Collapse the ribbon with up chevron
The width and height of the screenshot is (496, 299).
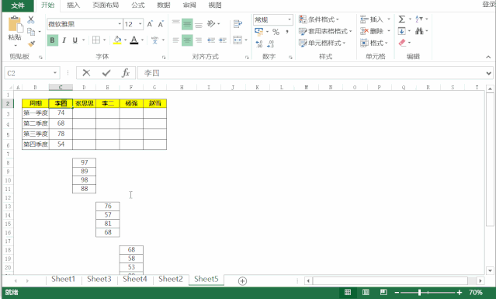tap(488, 57)
